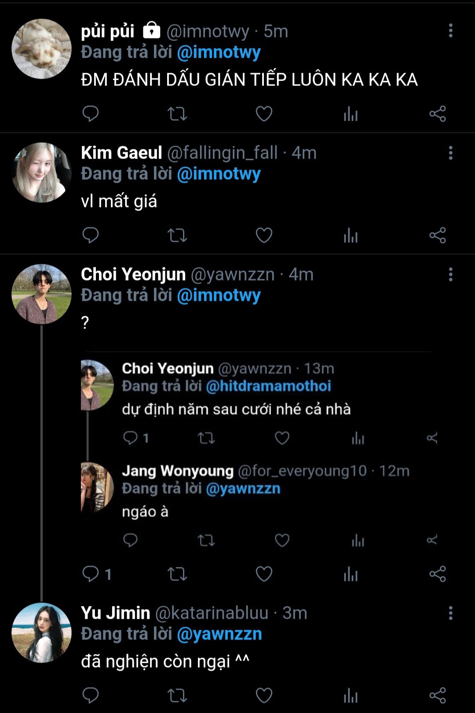Open more options for Yu Jimin's tweet

click(x=450, y=613)
